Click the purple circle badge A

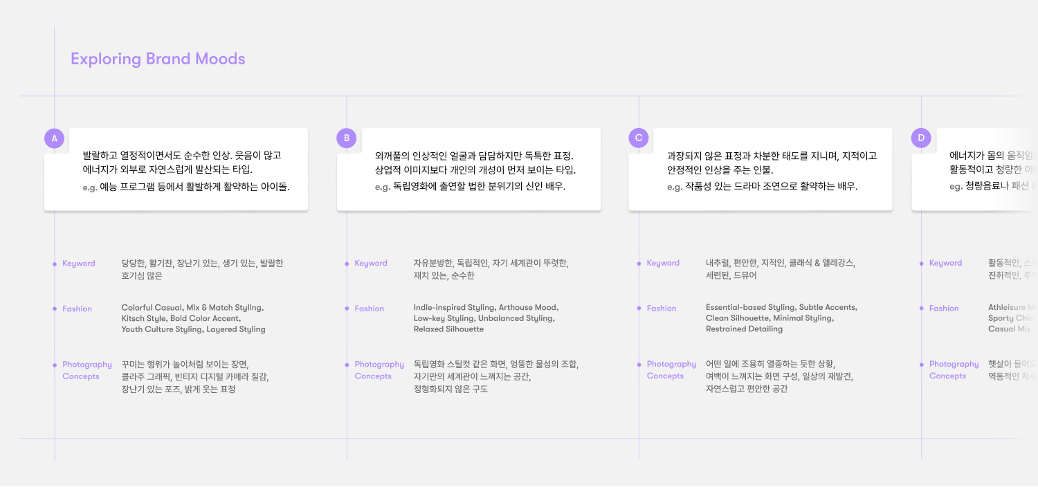(55, 138)
